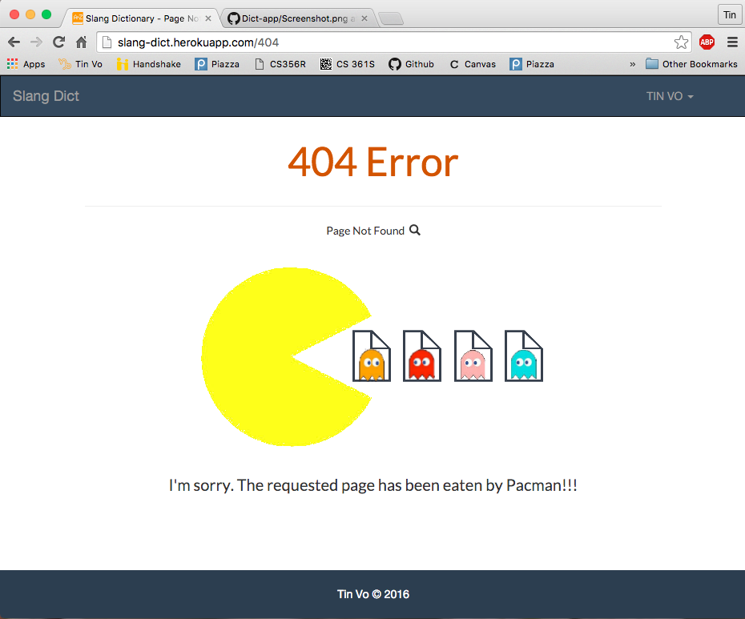This screenshot has height=619, width=745.
Task: Open the Github bookmark
Action: tap(412, 64)
